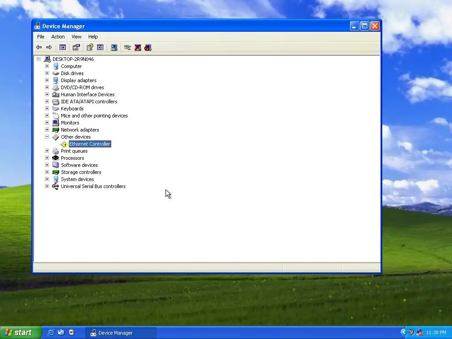Launch Windows Media Player from Quick Launch
This screenshot has width=452, height=339.
pos(72,332)
